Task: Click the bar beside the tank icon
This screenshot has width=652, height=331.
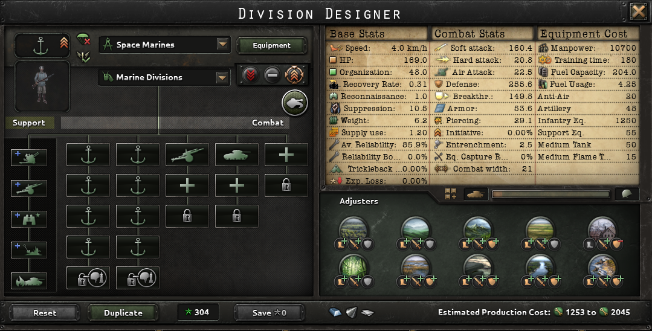Action: pos(551,194)
